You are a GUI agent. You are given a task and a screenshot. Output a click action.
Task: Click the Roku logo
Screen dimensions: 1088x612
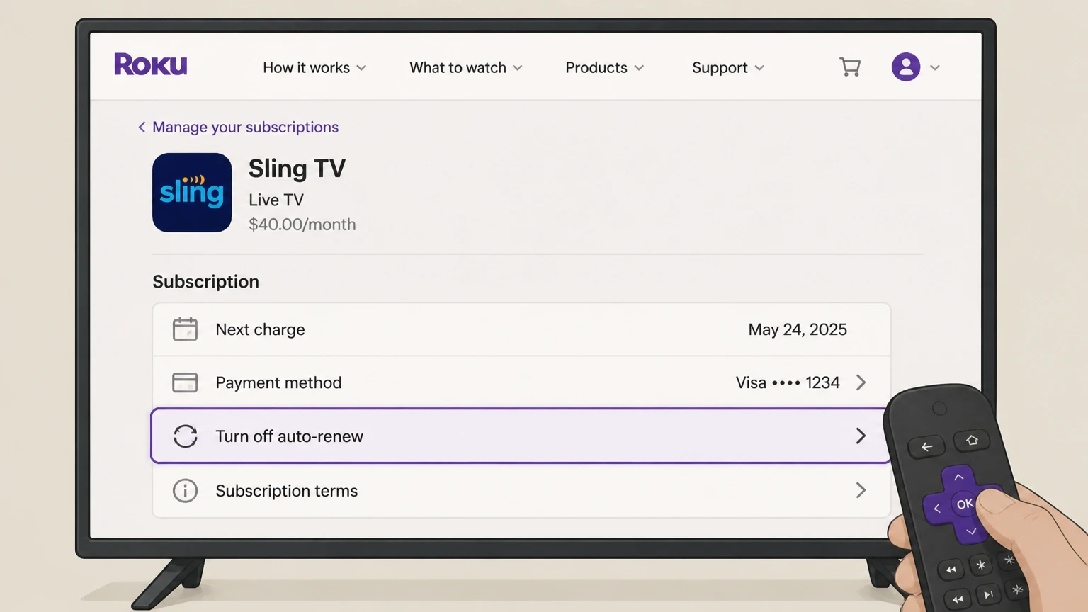tap(151, 64)
